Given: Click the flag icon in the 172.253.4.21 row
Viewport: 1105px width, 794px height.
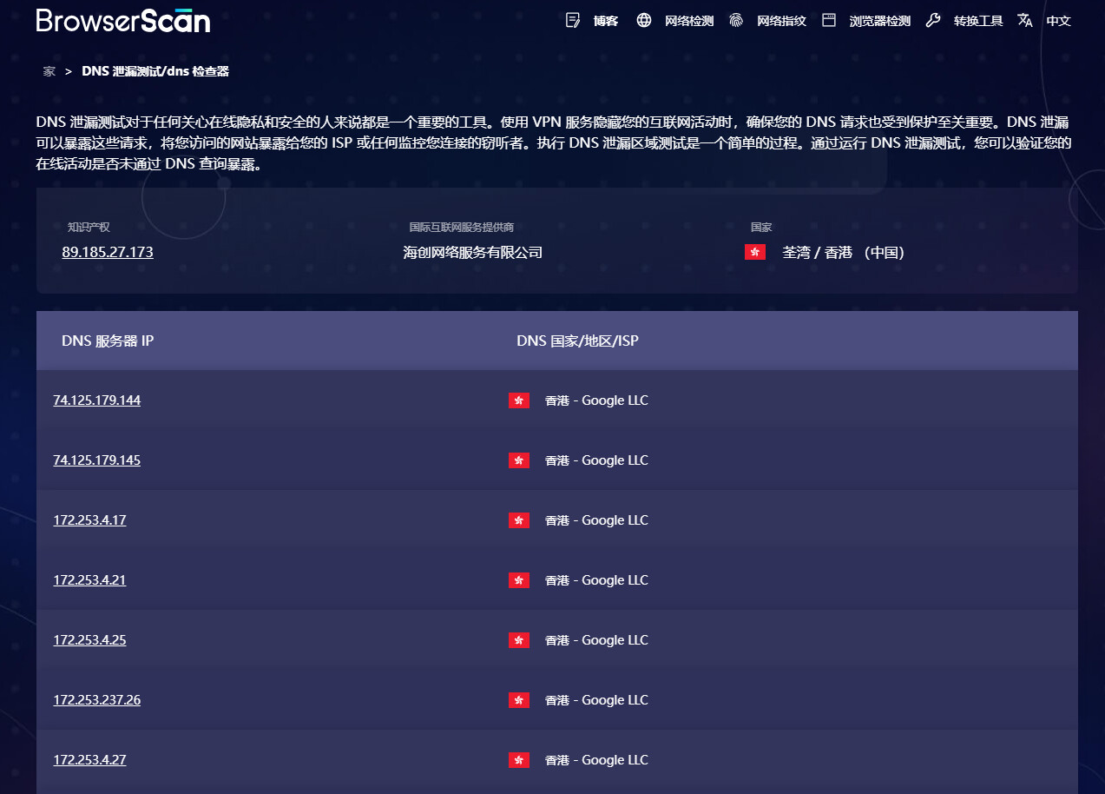Looking at the screenshot, I should pyautogui.click(x=519, y=580).
